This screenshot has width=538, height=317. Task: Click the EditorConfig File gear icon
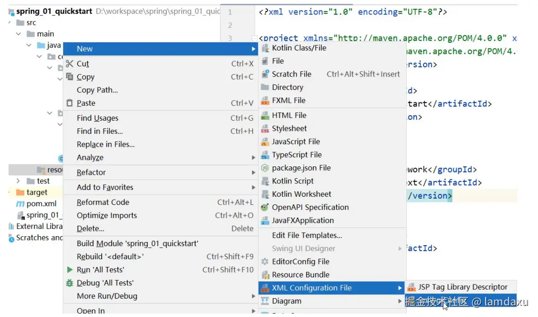[x=265, y=262]
